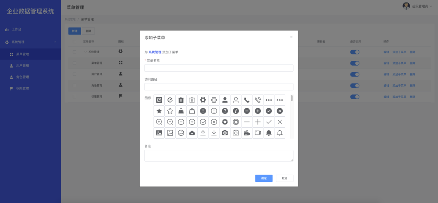
Task: Select the question mark circle icon
Action: tap(225, 111)
